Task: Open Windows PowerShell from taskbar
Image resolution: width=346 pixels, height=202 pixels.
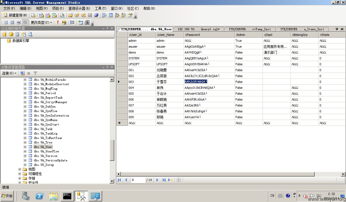Action: (39, 196)
